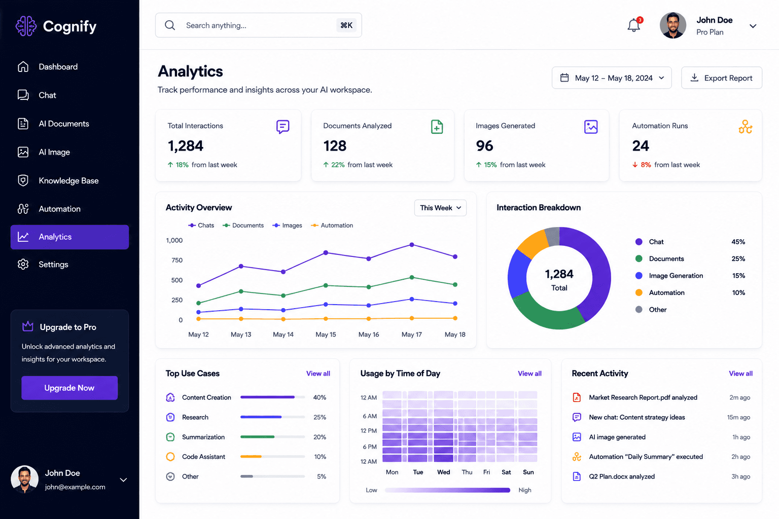Select the active Analytics sidebar item
Viewport: 779px width, 519px height.
[x=69, y=237]
